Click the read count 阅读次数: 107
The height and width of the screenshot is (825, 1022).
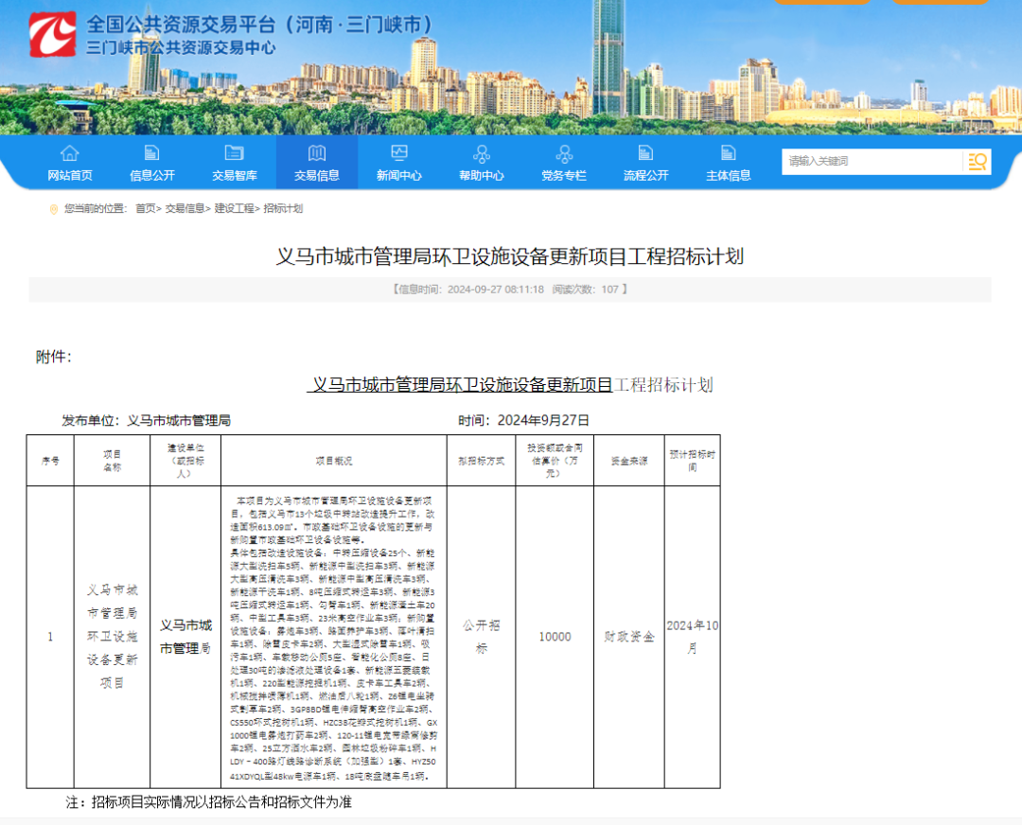586,290
